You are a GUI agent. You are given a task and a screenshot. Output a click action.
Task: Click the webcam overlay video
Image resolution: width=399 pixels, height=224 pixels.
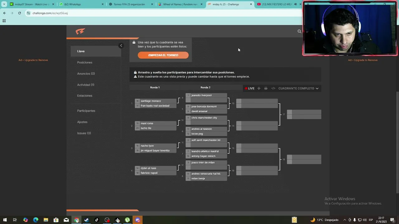350,29
